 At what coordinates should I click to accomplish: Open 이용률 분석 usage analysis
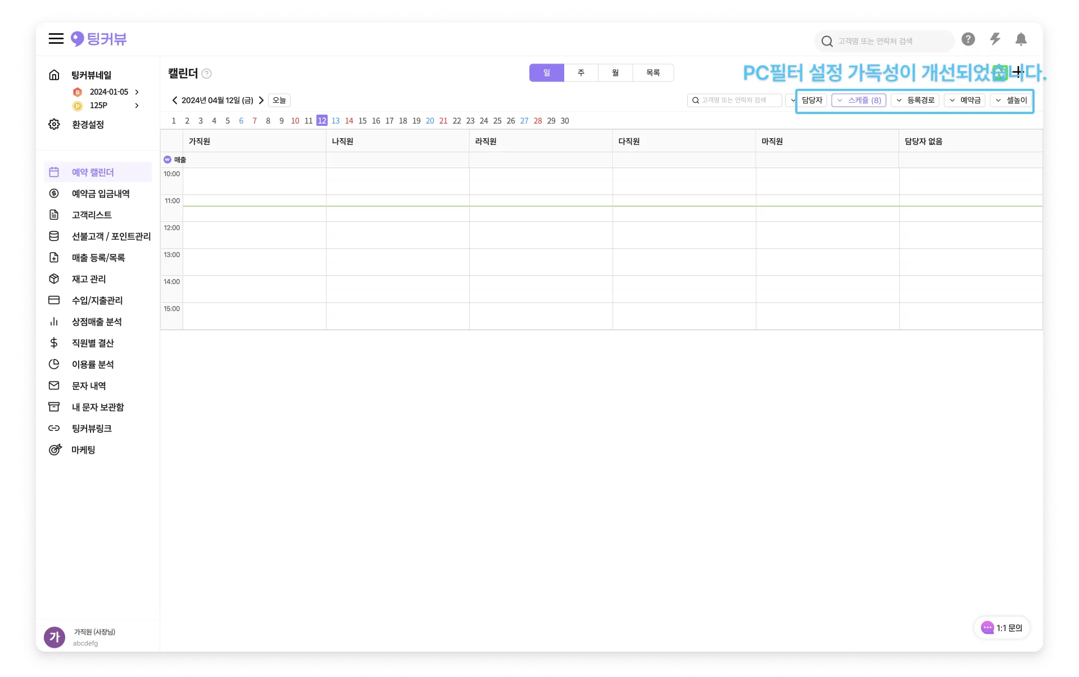[92, 365]
